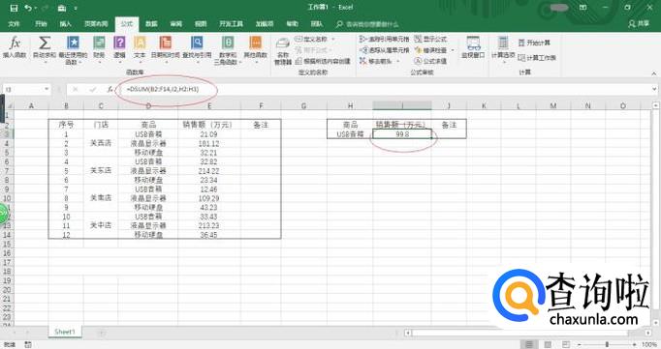This screenshot has height=349, width=661.
Task: Expand the Name Box dropdown arrow
Action: (x=47, y=89)
